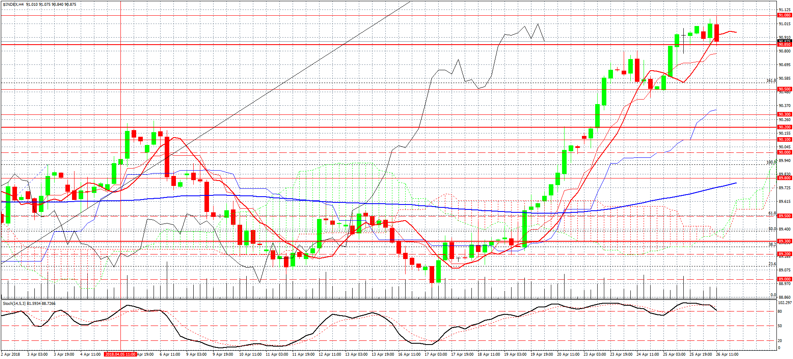
Task: Click the 38.2 Fibonacci level label
Action: coord(772,245)
